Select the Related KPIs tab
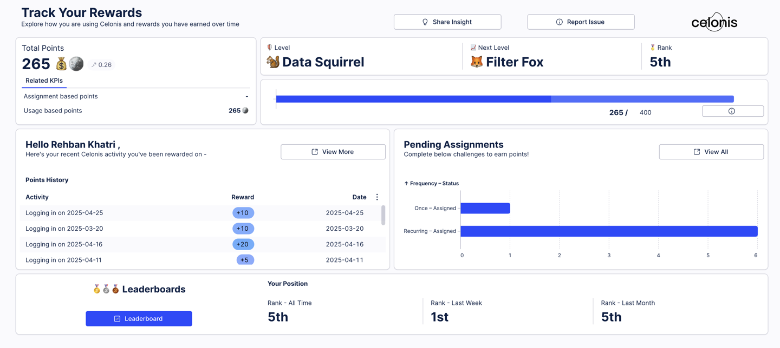Image resolution: width=780 pixels, height=348 pixels. click(x=44, y=81)
